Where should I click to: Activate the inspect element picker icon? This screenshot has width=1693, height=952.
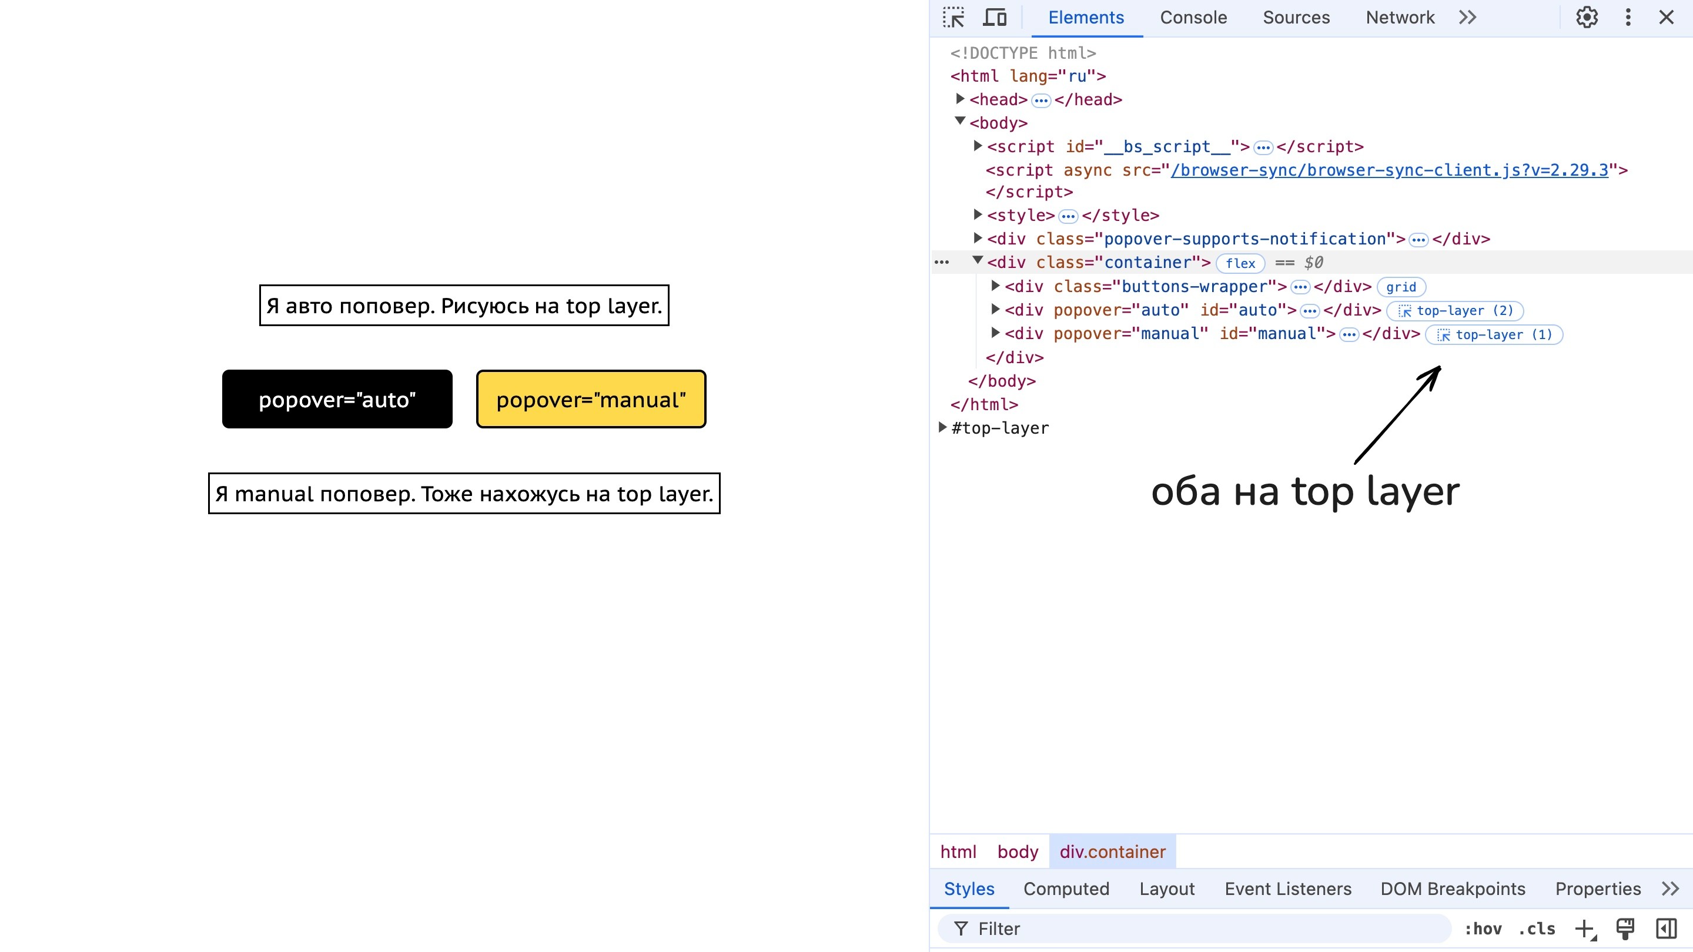[953, 17]
